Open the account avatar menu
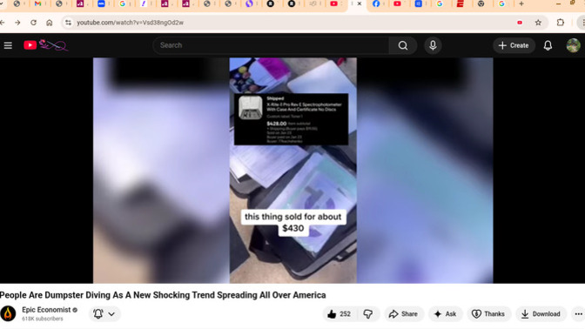Image resolution: width=585 pixels, height=329 pixels. (x=573, y=45)
